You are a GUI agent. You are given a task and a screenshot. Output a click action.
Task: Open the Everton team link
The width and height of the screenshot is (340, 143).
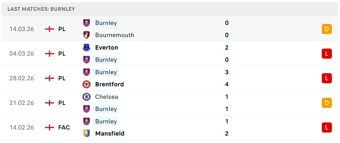pos(106,48)
